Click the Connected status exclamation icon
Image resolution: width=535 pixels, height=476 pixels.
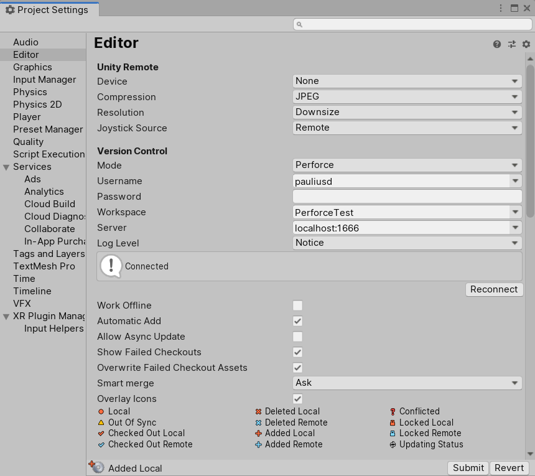[110, 266]
